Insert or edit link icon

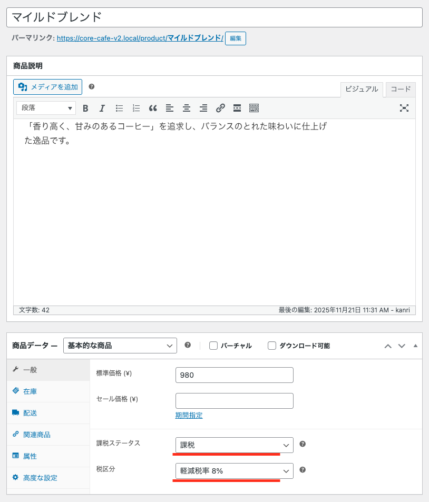pyautogui.click(x=220, y=108)
